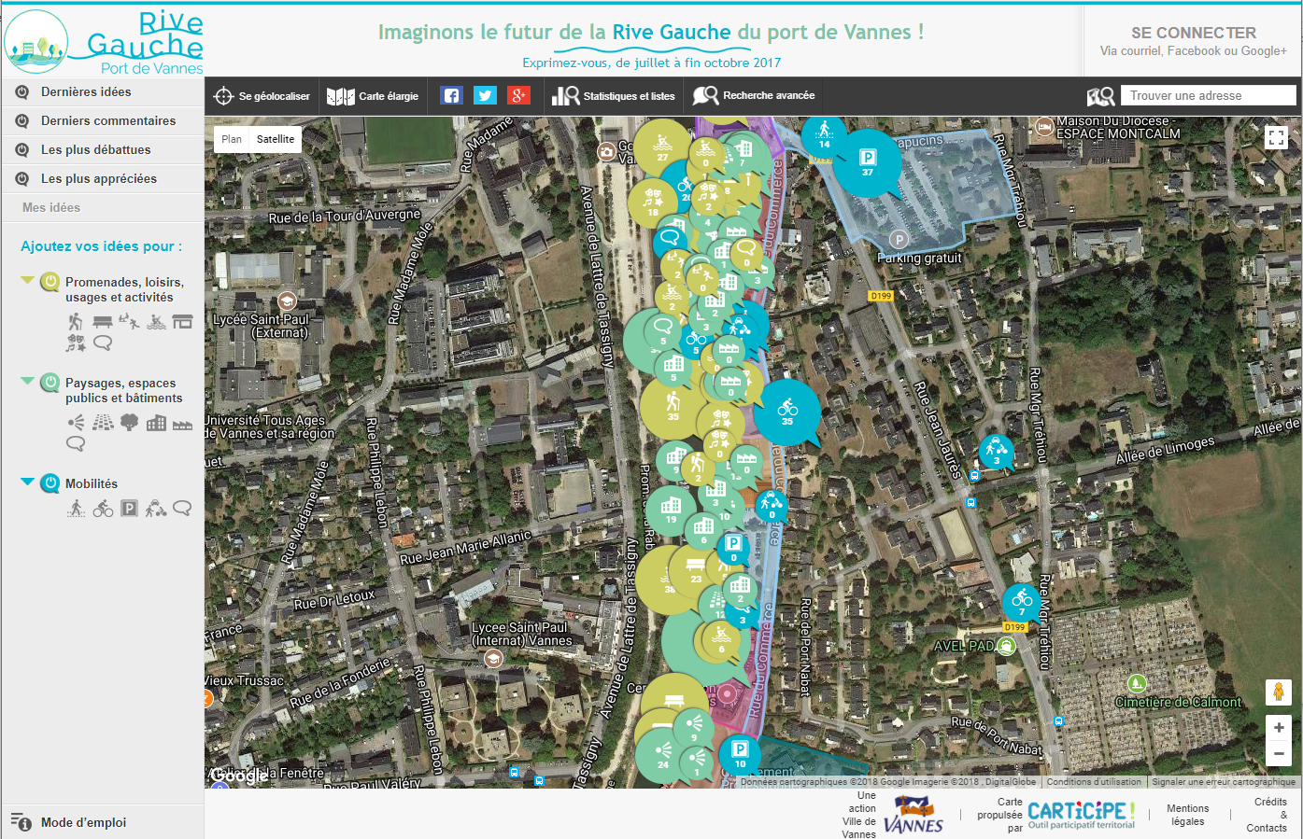Select the bicycle icon under Mobilités

point(103,509)
